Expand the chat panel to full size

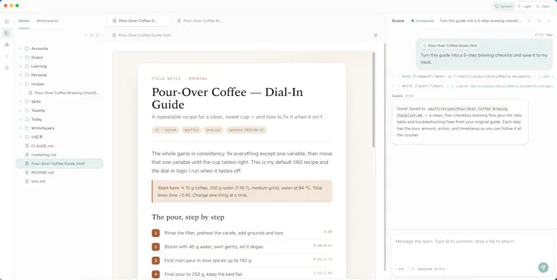pyautogui.click(x=539, y=21)
